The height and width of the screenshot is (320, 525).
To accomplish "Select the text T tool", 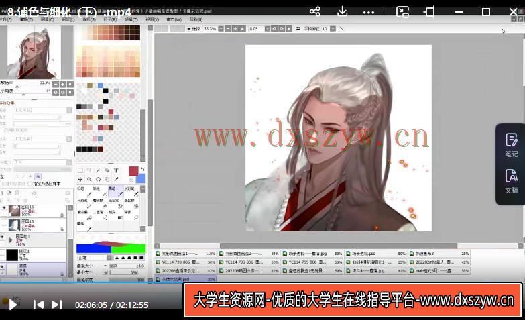I will click(x=116, y=170).
